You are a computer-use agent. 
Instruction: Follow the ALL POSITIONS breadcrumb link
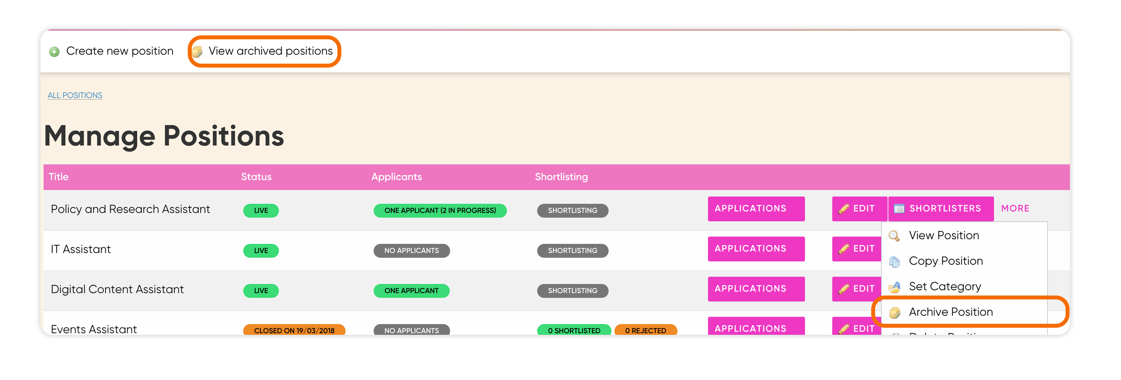point(75,95)
